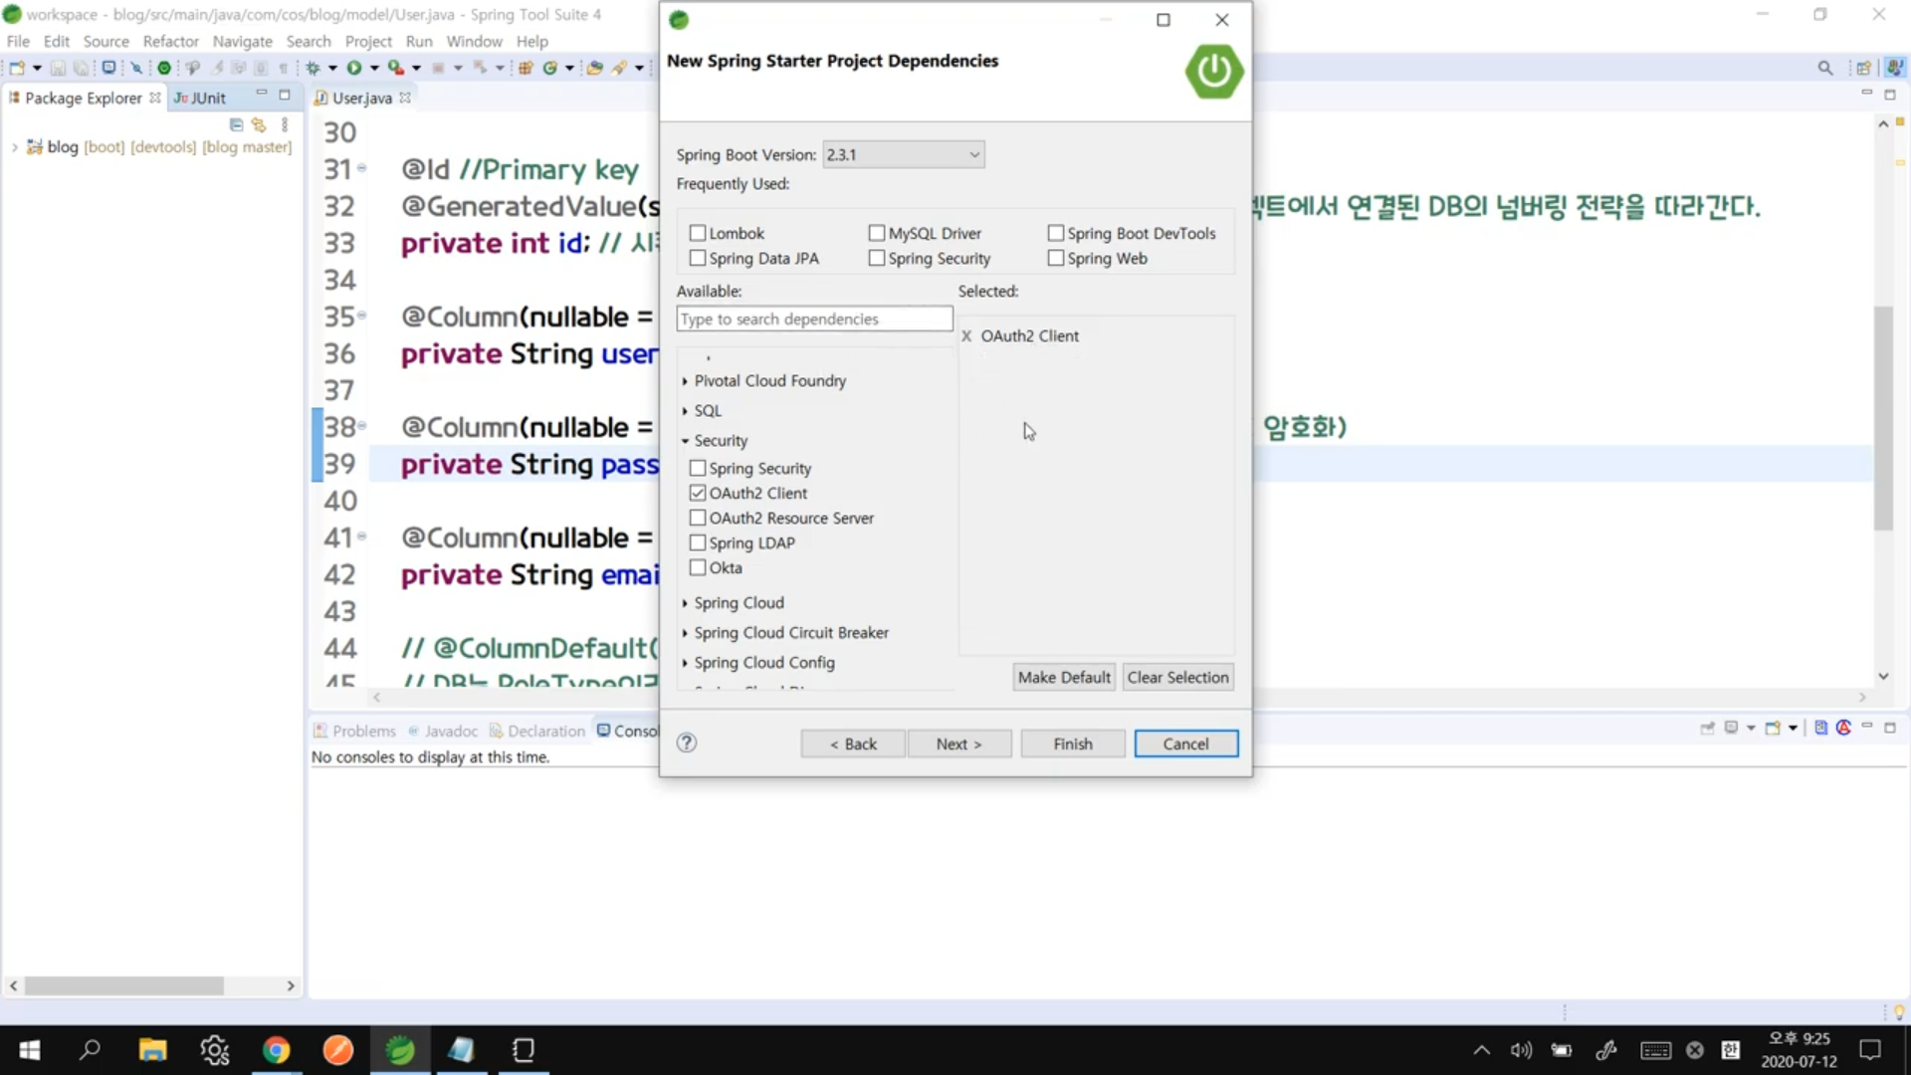Image resolution: width=1911 pixels, height=1075 pixels.
Task: Enable the Lombok checkbox
Action: (x=698, y=233)
